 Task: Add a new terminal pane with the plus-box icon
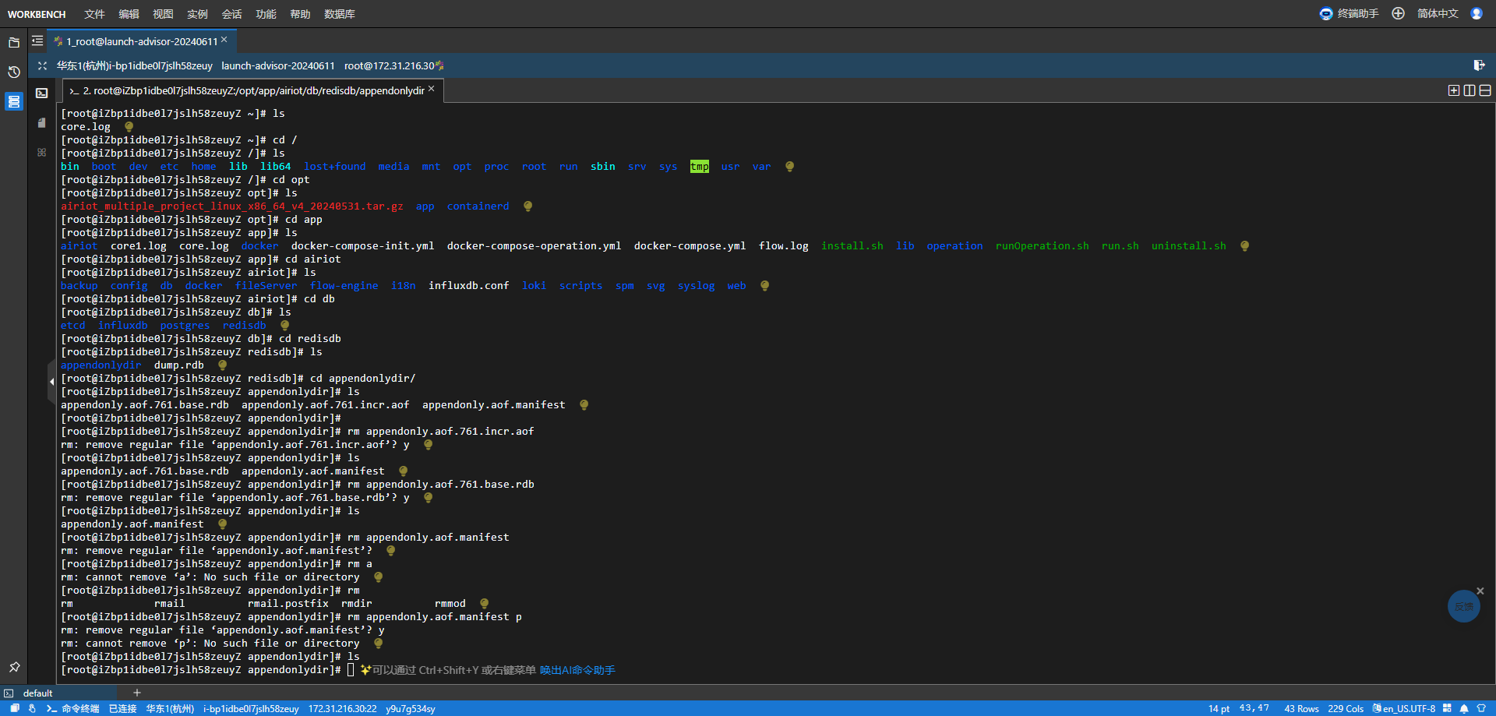pos(1454,90)
